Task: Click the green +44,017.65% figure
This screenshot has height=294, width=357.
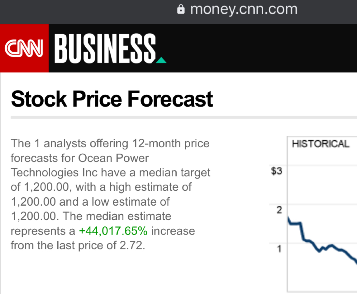Action: point(113,231)
